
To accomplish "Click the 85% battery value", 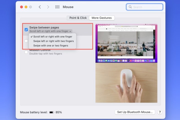I will pyautogui.click(x=59, y=112).
